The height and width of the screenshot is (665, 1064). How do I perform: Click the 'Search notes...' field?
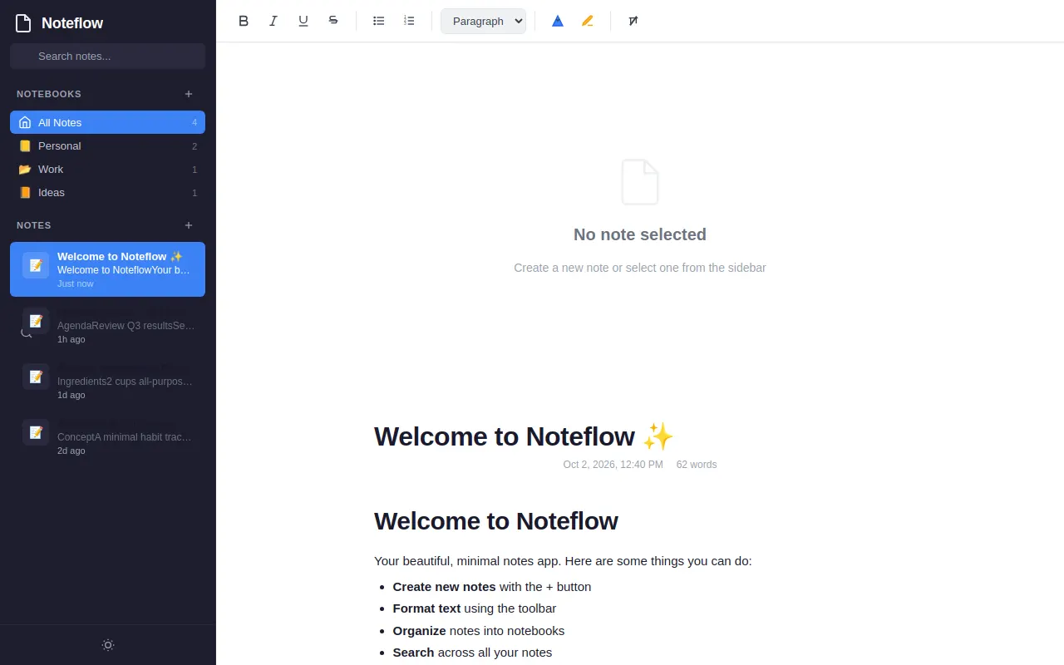[x=108, y=56]
